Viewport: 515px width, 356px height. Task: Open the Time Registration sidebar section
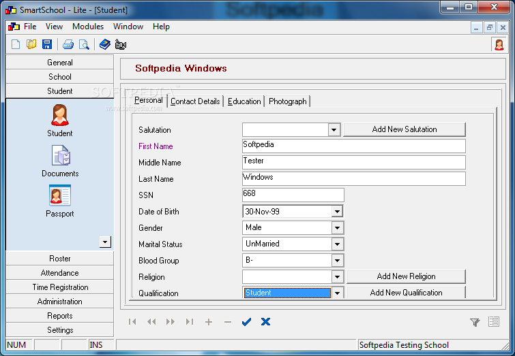[x=60, y=287]
